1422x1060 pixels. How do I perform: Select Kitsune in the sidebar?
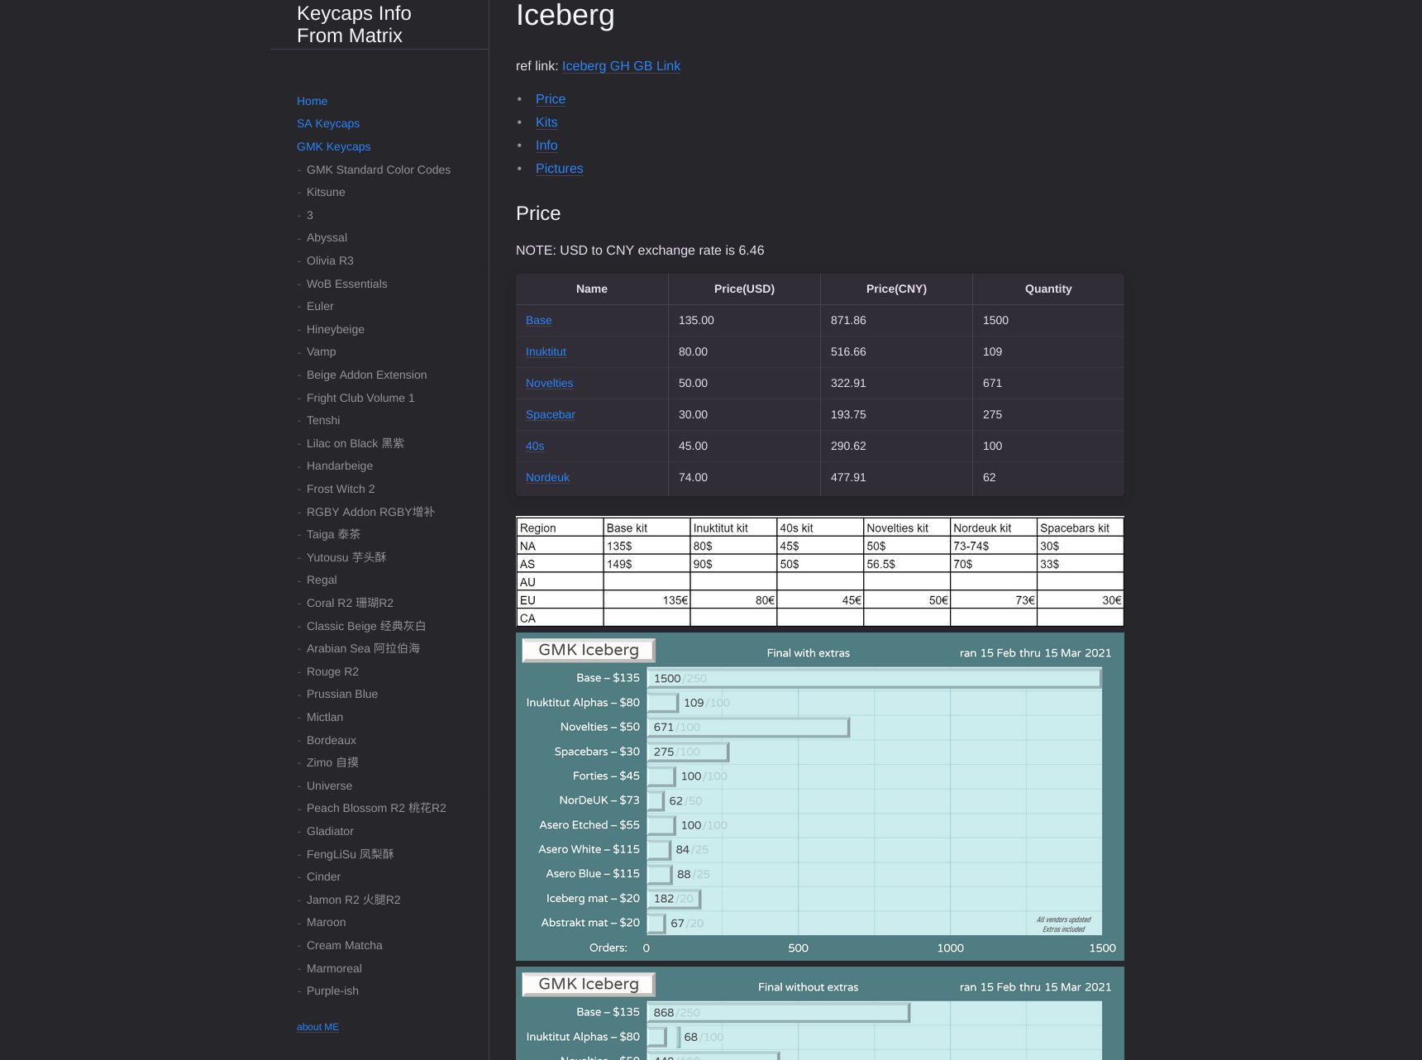click(x=326, y=193)
